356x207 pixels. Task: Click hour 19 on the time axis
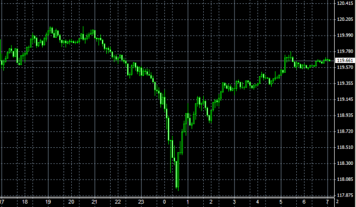(x=48, y=202)
